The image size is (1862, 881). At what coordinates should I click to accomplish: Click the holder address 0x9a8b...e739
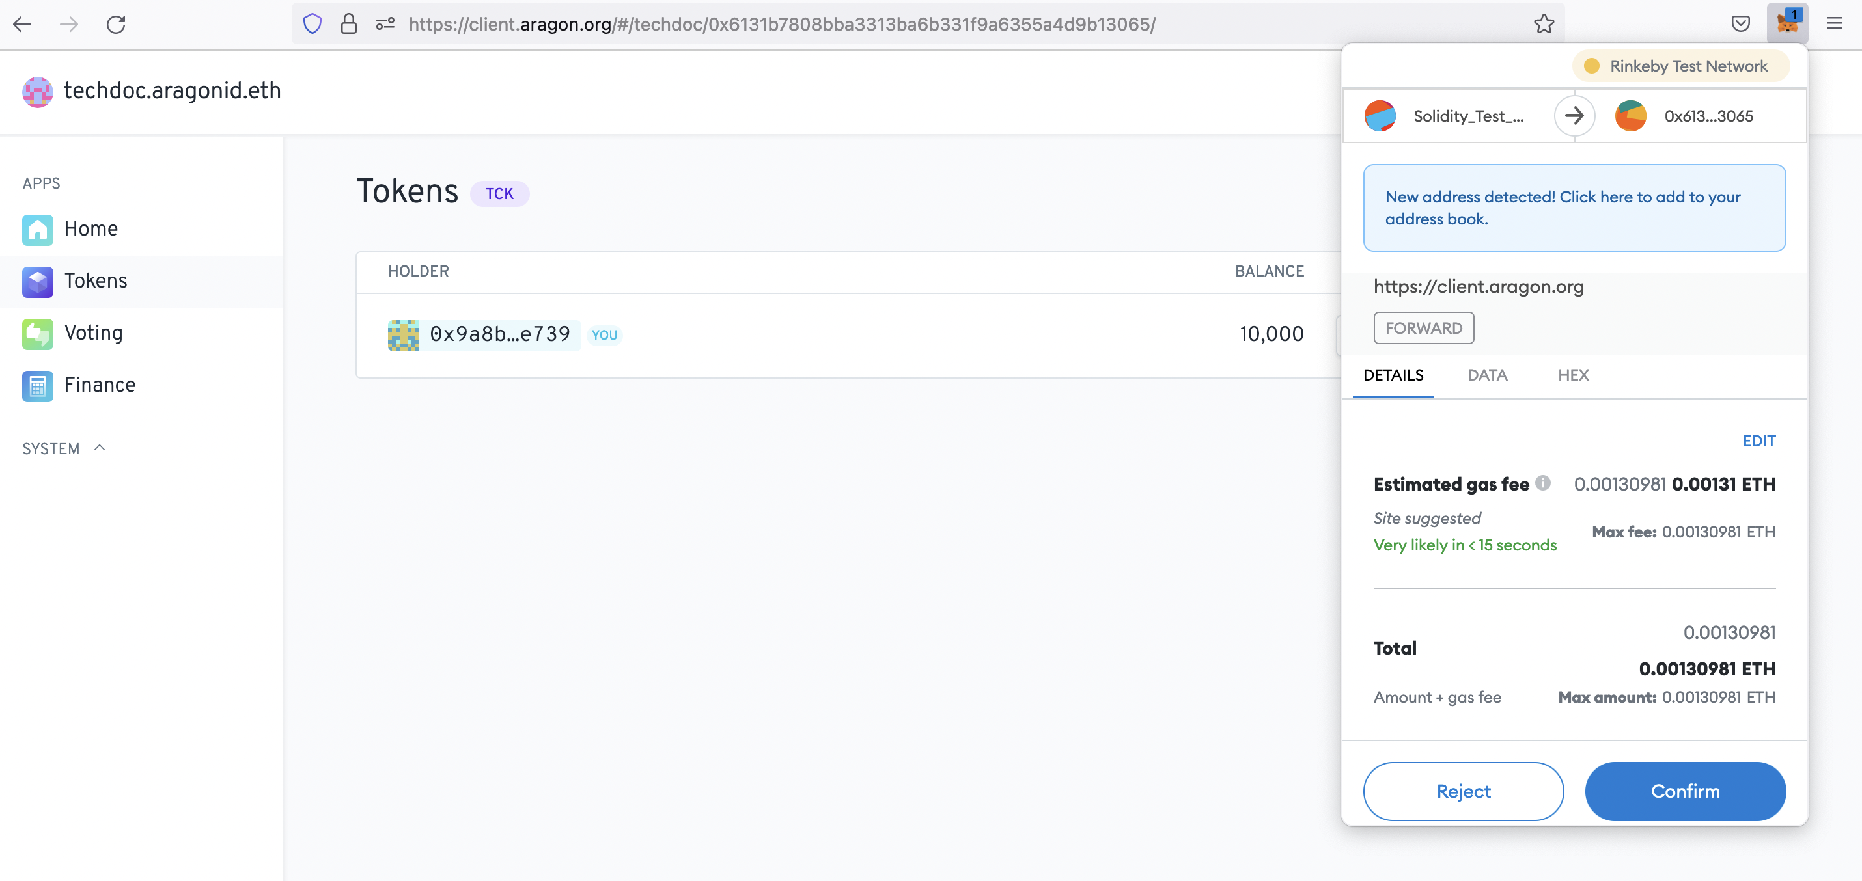click(x=500, y=334)
